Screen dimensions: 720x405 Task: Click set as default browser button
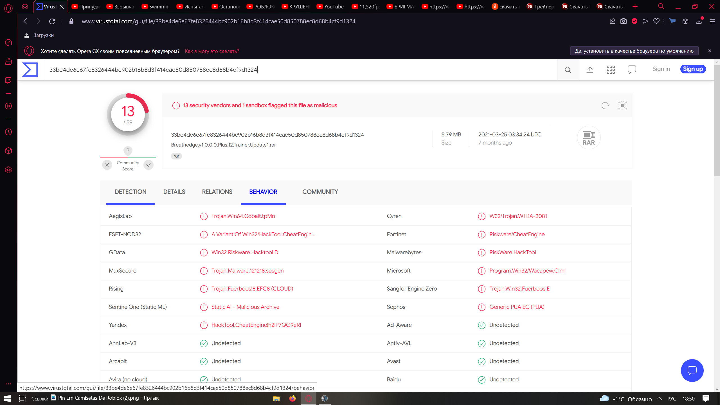634,51
